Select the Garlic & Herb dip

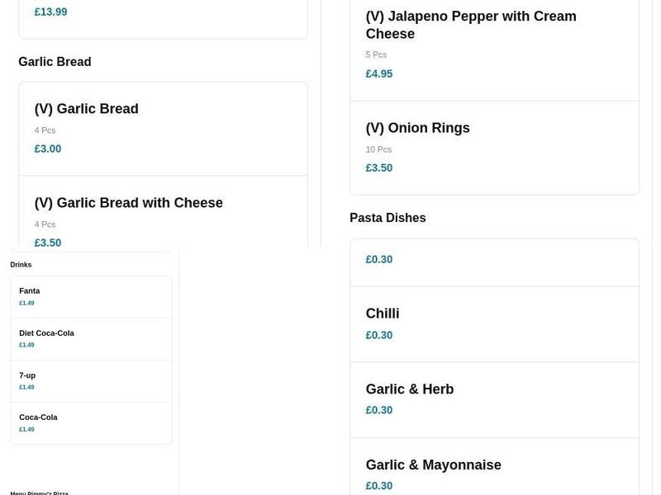coord(410,389)
